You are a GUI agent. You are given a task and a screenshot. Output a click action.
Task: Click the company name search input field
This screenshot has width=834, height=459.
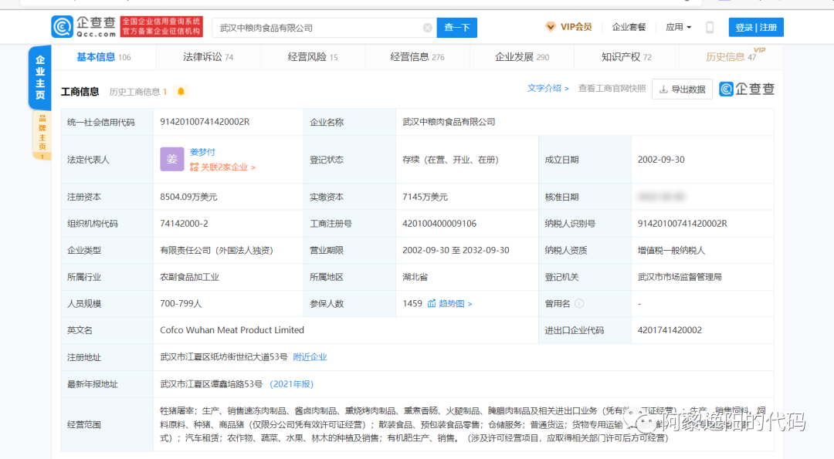[317, 28]
